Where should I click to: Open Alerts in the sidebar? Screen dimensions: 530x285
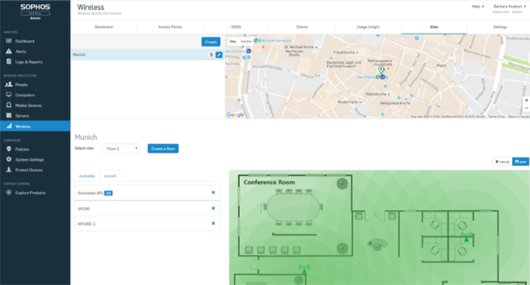tap(20, 52)
